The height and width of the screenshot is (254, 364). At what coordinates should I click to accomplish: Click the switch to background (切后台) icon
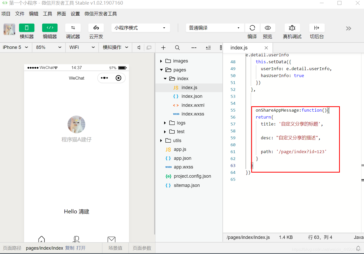(317, 28)
